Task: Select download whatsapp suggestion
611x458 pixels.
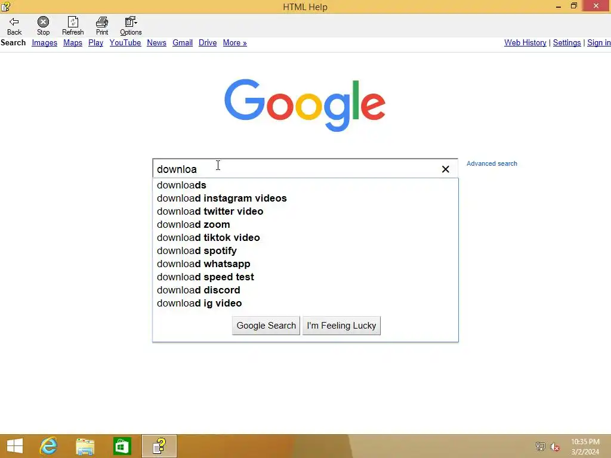Action: pos(305,264)
